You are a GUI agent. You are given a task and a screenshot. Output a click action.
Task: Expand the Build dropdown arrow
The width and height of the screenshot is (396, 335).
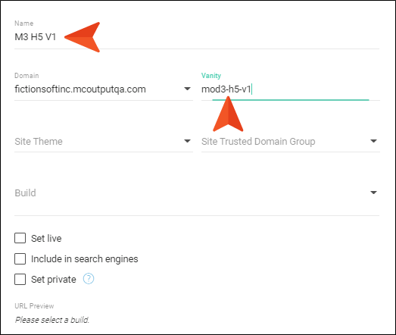(x=373, y=193)
